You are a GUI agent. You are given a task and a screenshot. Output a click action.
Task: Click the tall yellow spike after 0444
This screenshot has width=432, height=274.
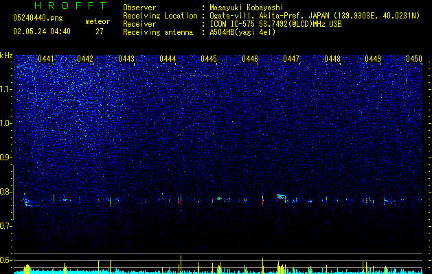[x=181, y=264]
